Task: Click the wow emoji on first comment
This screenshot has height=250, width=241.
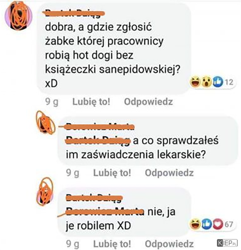Action: pos(207,82)
